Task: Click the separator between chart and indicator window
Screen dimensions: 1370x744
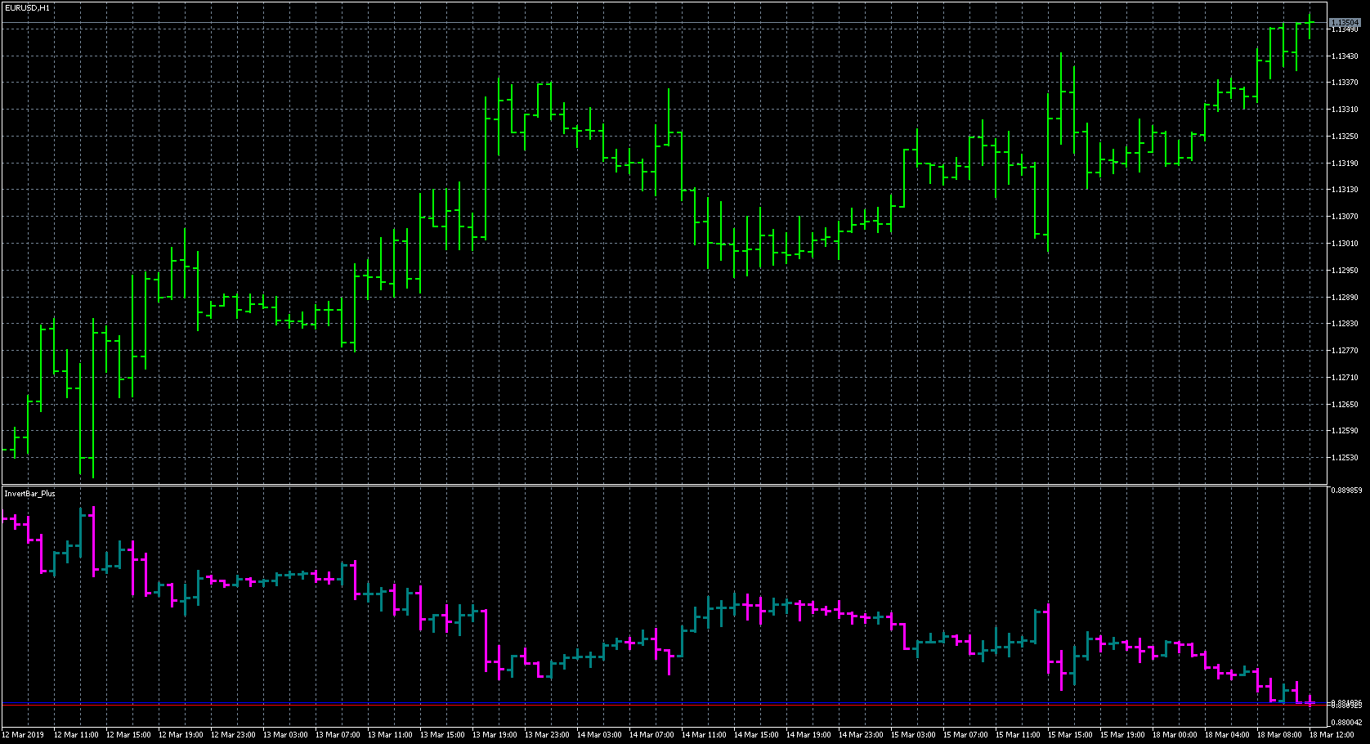Action: coord(654,486)
